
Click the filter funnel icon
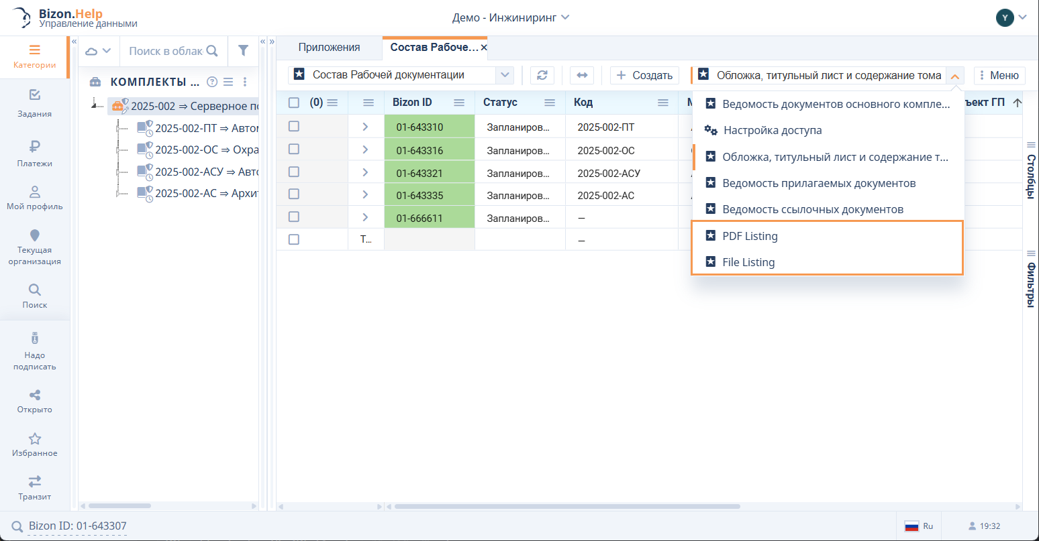click(243, 51)
